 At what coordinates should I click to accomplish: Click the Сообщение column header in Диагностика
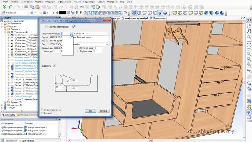(x=7, y=123)
